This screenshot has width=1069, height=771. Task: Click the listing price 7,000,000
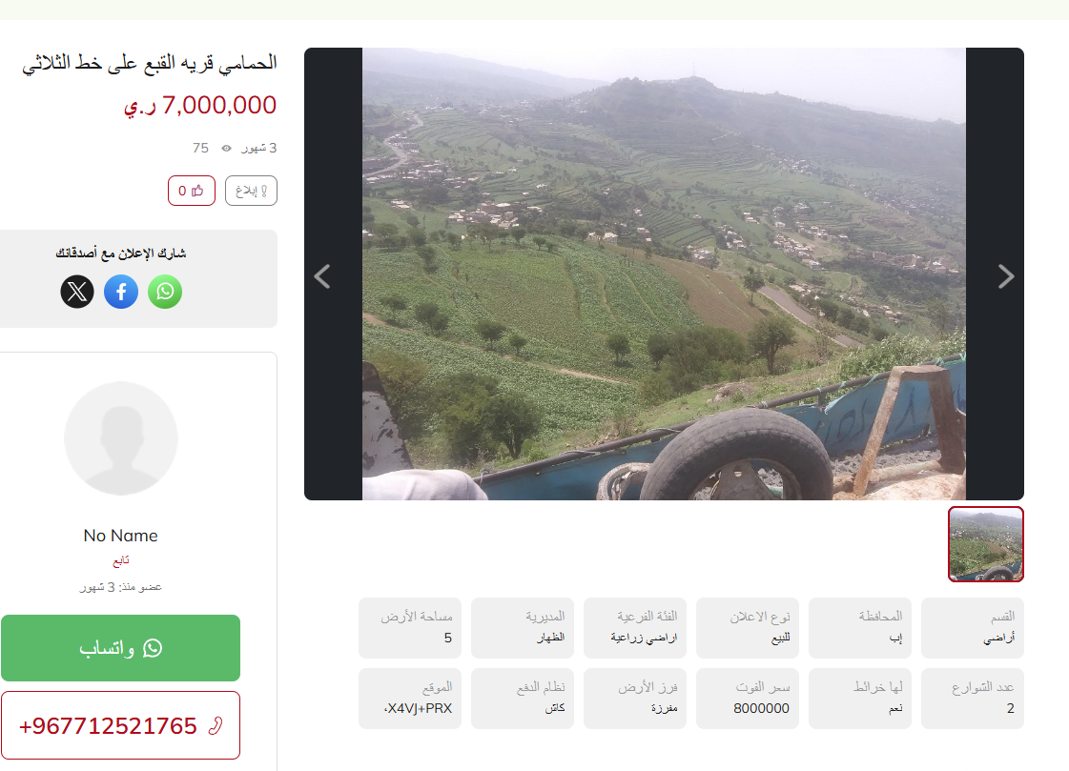coord(199,106)
